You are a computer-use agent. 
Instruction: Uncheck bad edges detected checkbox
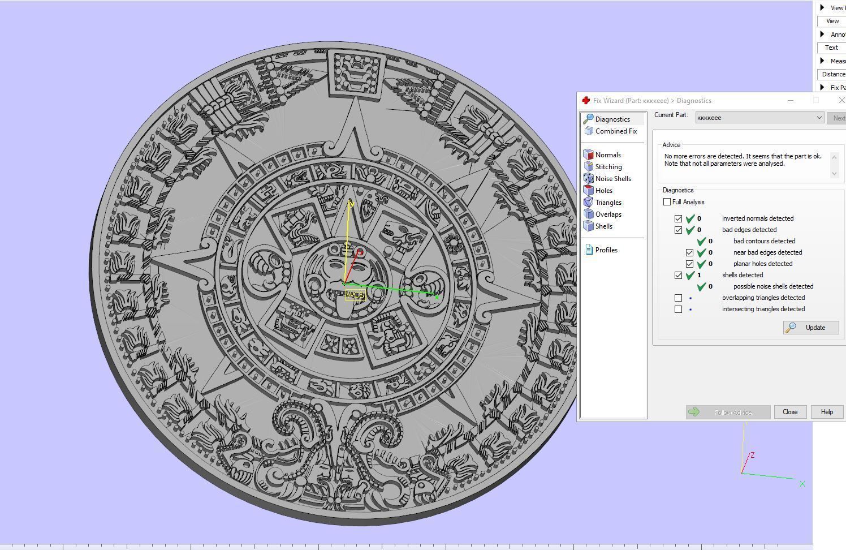point(678,230)
